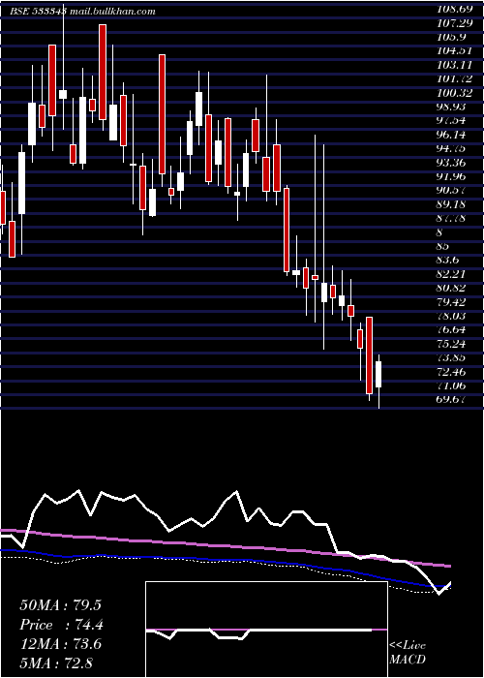The image size is (484, 678).
Task: Select the 78.03 price level label
Action: pos(451,316)
